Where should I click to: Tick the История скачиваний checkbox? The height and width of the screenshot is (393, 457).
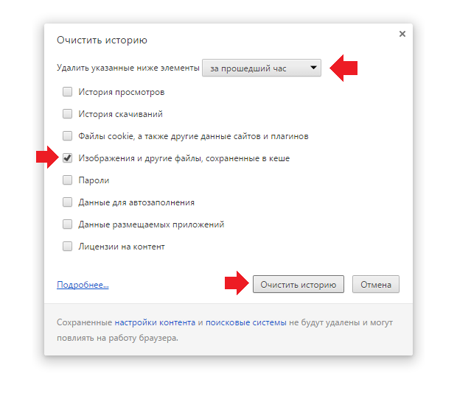pos(67,114)
